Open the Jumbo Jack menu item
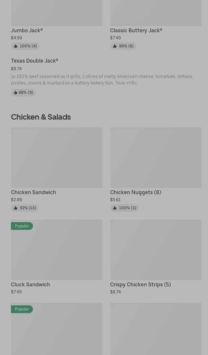The image size is (208, 355). tap(27, 30)
